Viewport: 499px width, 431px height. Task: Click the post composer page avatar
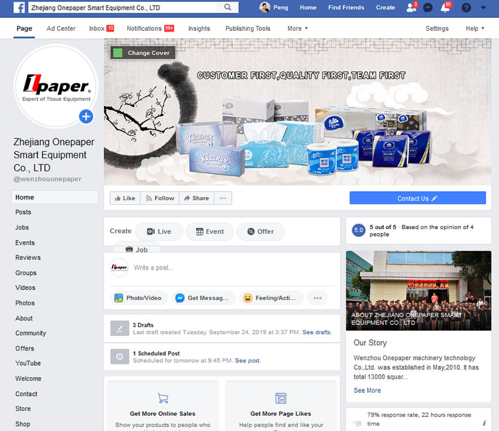[x=119, y=268]
